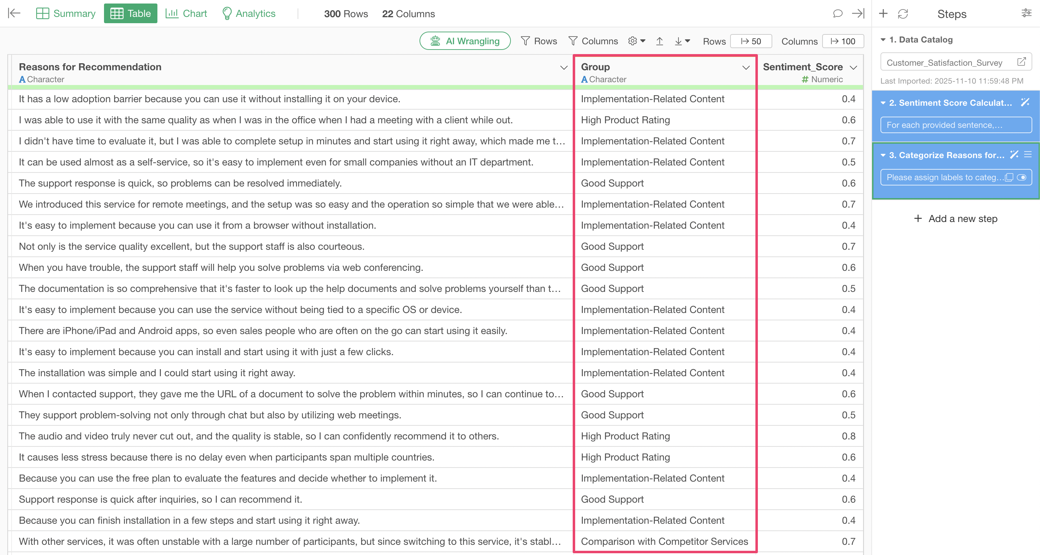Collapse the Data Catalog step
1040x555 pixels.
tap(883, 40)
